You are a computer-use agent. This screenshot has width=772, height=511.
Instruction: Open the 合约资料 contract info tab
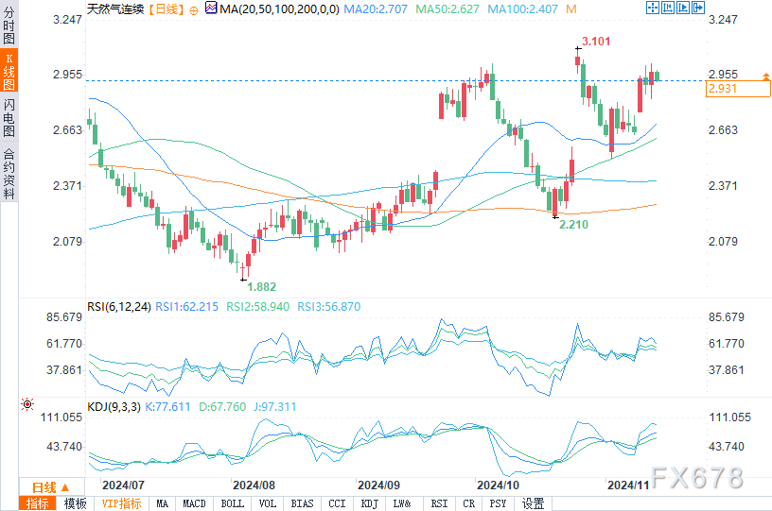click(x=9, y=173)
